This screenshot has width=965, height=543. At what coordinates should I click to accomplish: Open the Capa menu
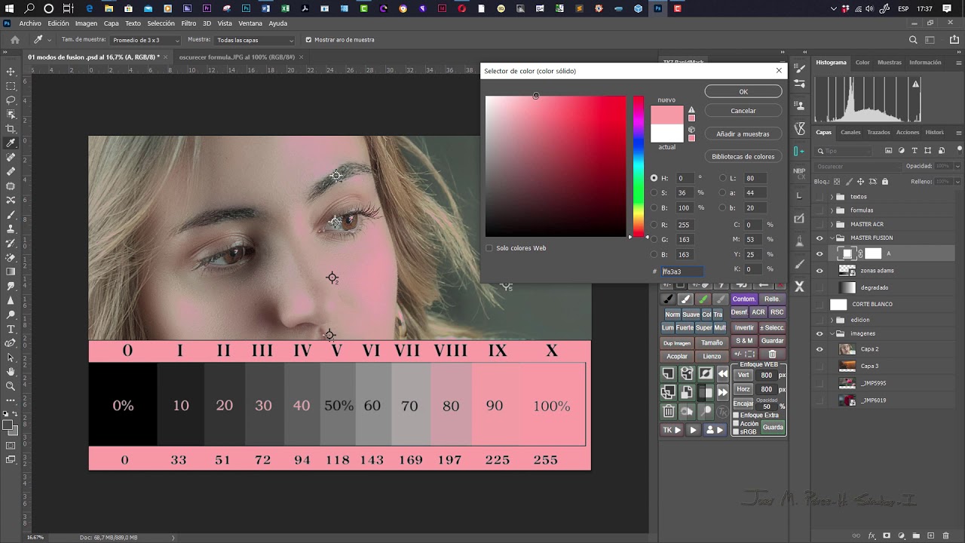(x=112, y=23)
